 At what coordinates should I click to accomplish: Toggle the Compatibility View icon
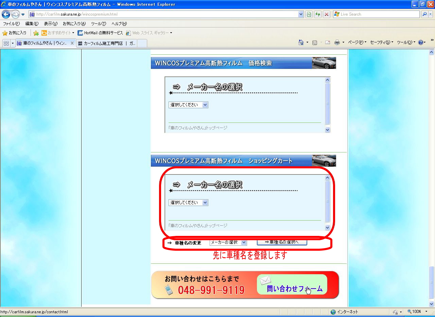[x=309, y=14]
